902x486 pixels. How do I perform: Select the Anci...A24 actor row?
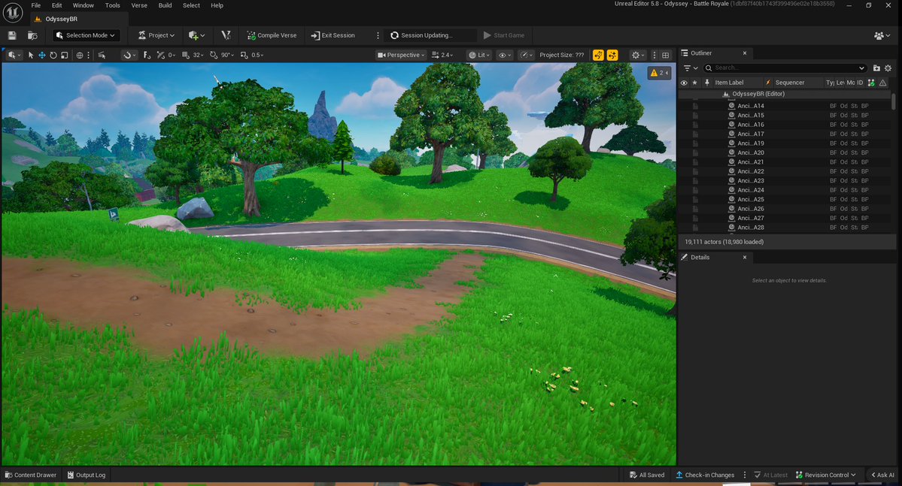pos(785,190)
